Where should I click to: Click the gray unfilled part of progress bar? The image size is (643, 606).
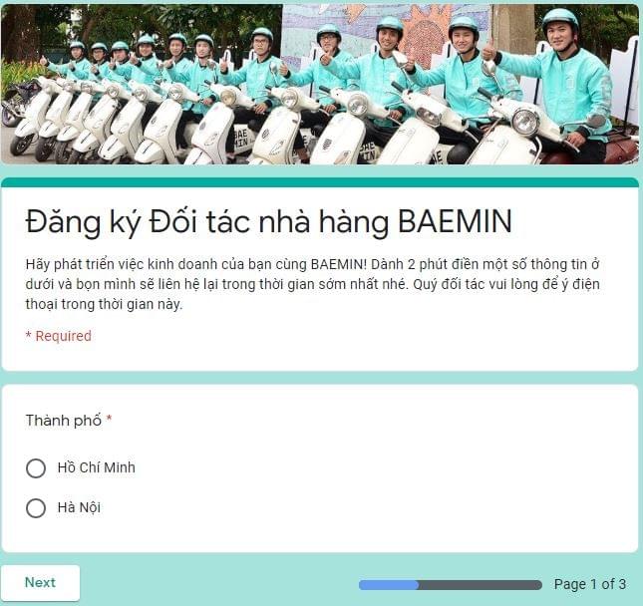(480, 585)
